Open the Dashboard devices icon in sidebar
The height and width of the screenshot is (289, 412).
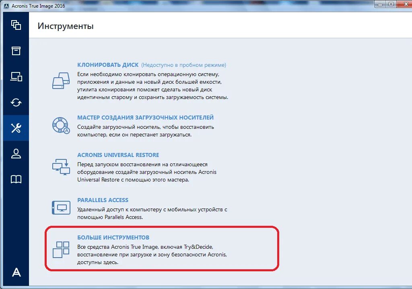point(16,76)
